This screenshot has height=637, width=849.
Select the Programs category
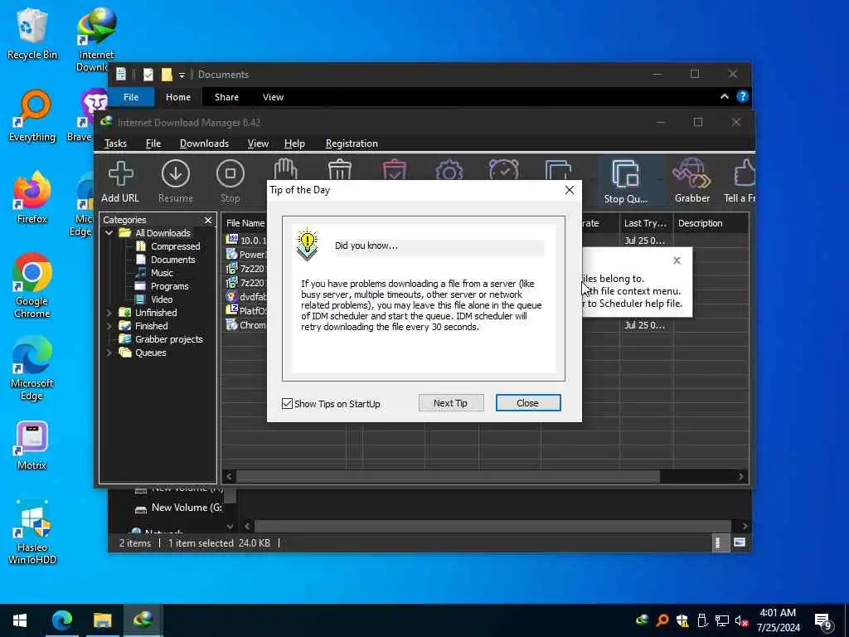pyautogui.click(x=169, y=286)
